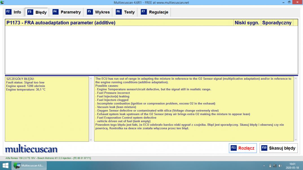The image size is (303, 170).
Task: Restore down the Multiecuscan window
Action: (x=289, y=2)
